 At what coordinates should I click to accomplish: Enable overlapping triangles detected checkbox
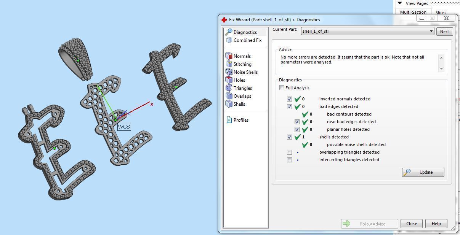[x=289, y=152]
